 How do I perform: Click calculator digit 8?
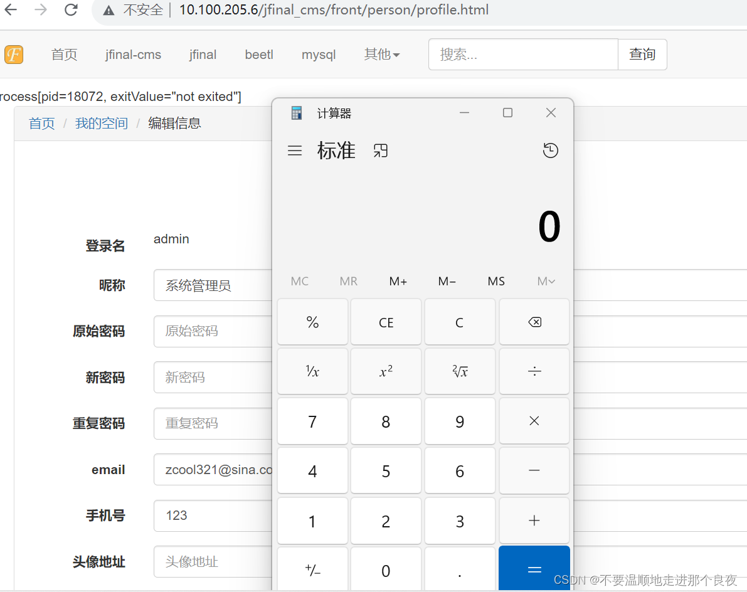386,421
